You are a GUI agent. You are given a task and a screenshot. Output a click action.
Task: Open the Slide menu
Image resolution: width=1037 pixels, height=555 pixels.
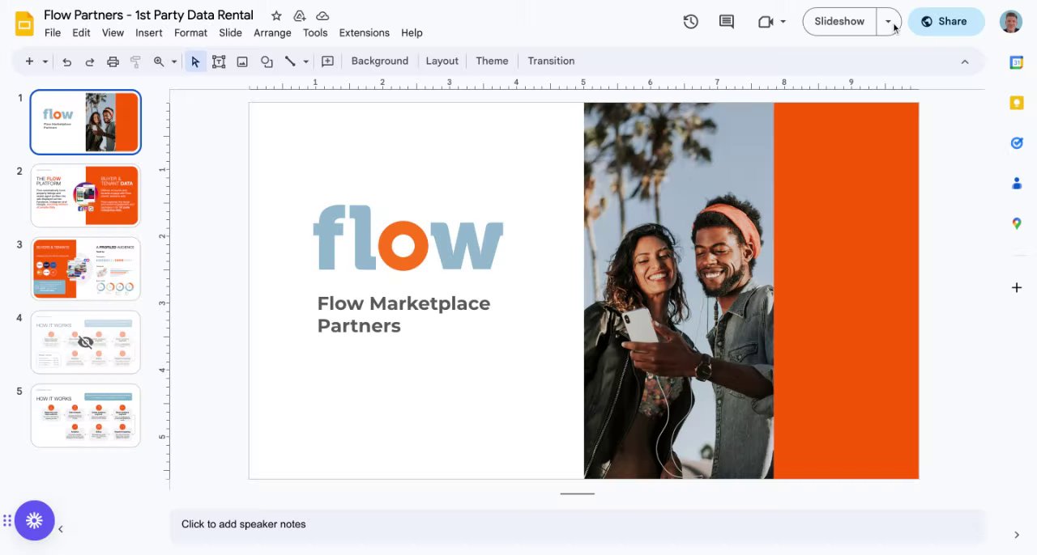coord(230,33)
